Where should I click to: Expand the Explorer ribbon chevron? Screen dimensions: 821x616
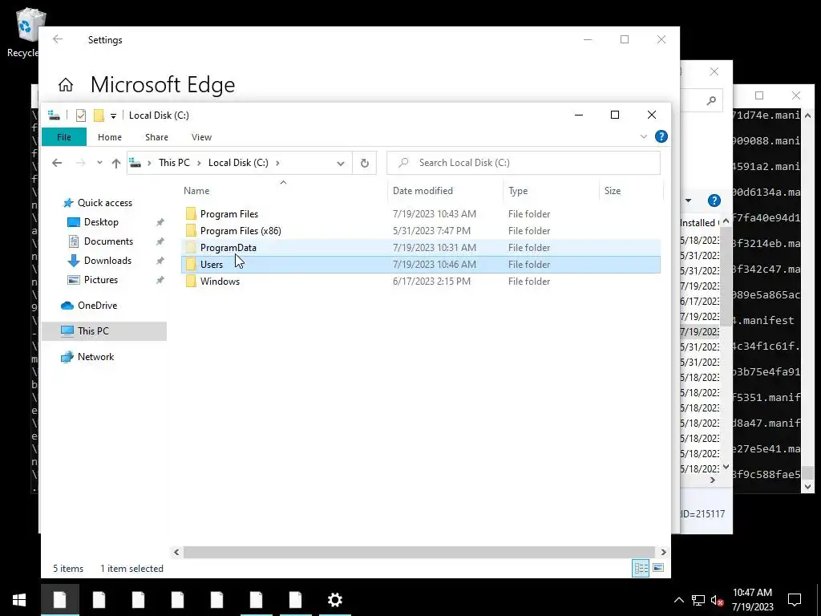tap(644, 136)
